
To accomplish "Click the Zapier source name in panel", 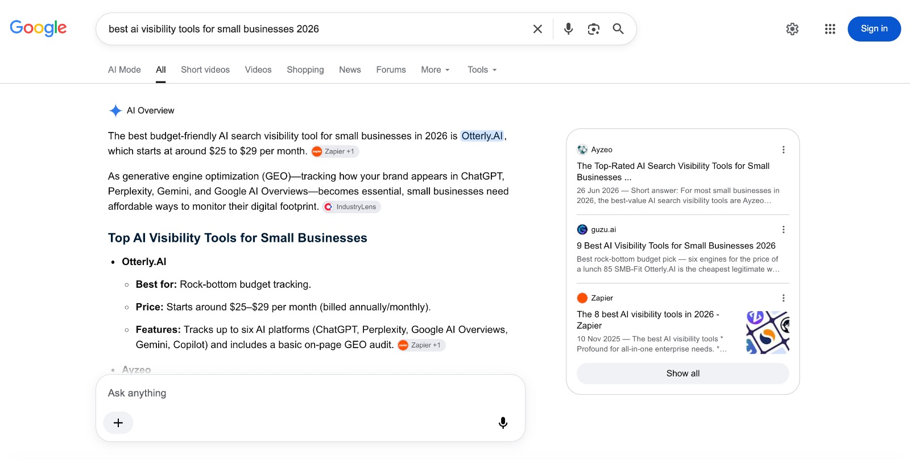I will coord(602,298).
